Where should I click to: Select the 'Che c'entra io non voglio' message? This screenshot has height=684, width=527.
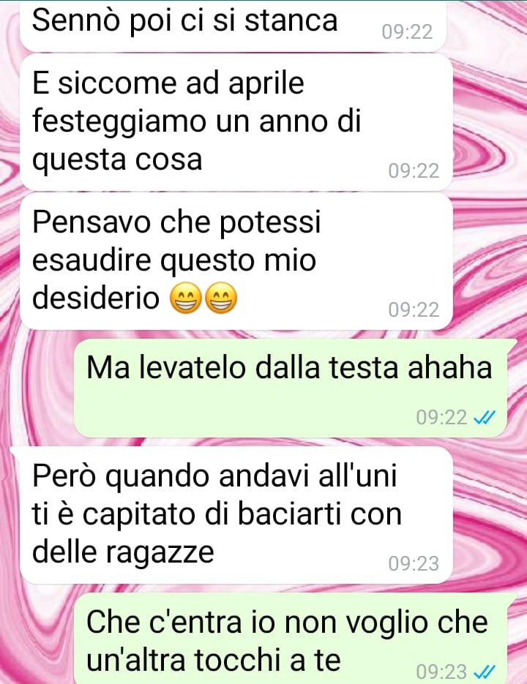(x=291, y=639)
